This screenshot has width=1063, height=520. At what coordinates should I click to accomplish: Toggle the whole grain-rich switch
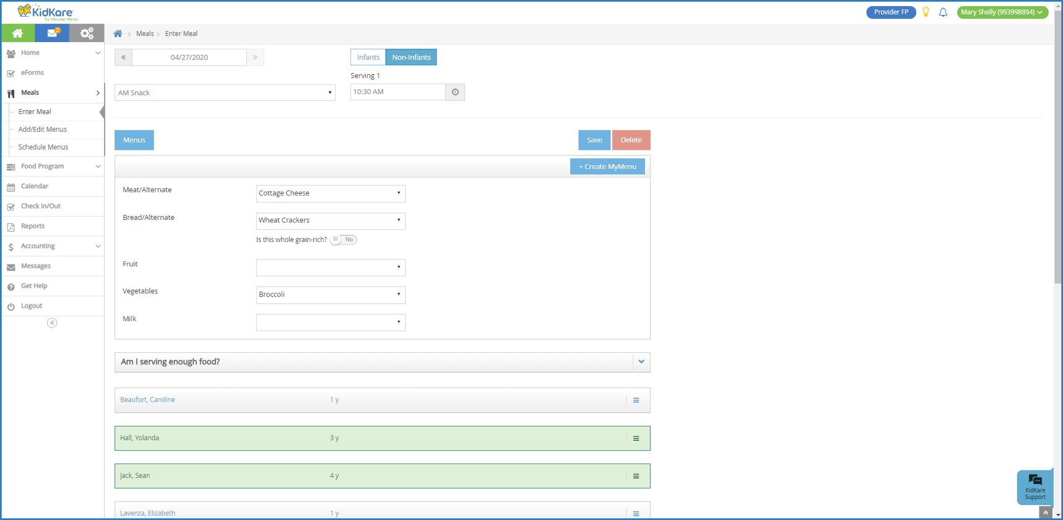[x=343, y=240]
